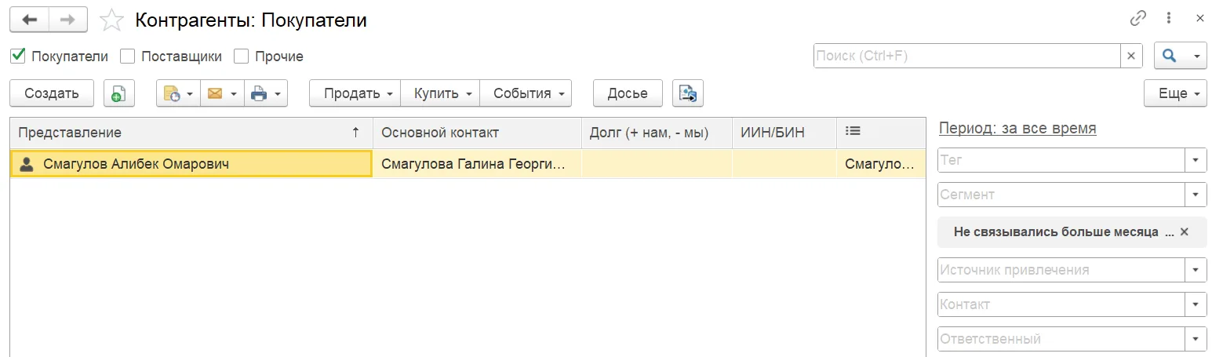Click the Долг (+ нам, - мы) column header
The height and width of the screenshot is (357, 1212).
[x=657, y=133]
